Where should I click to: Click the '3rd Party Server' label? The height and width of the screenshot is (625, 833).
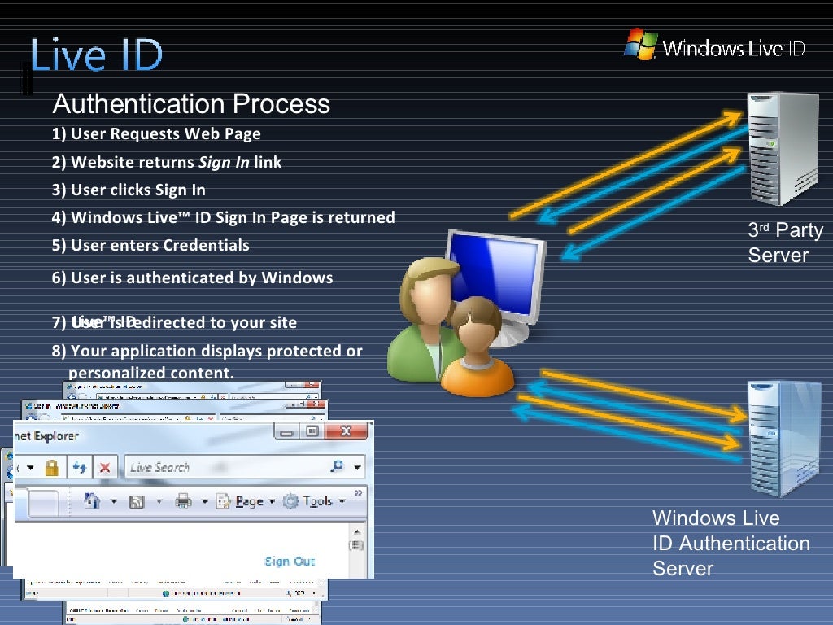(785, 243)
